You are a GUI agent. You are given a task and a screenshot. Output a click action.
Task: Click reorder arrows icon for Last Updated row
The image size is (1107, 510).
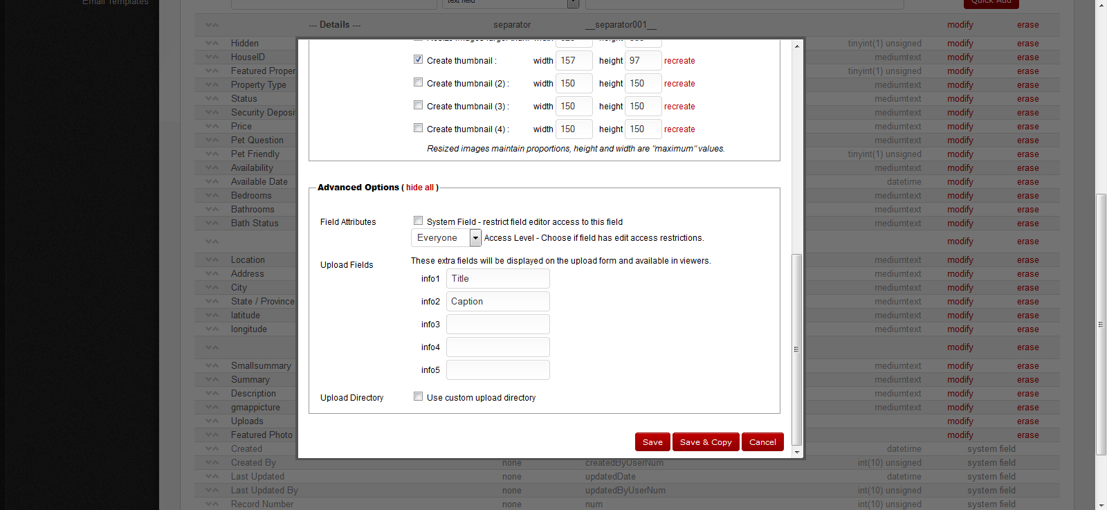coord(212,477)
